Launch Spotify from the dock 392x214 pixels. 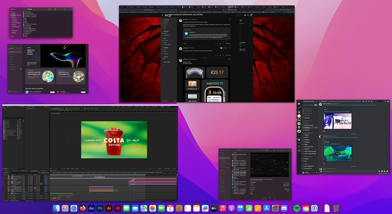pos(297,209)
